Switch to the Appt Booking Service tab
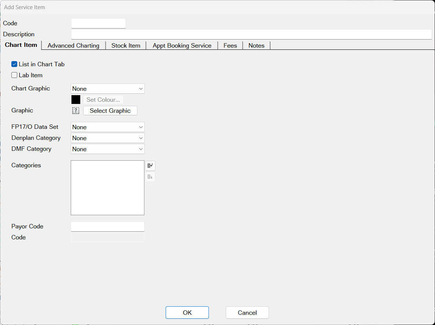The width and height of the screenshot is (435, 325). pos(182,45)
